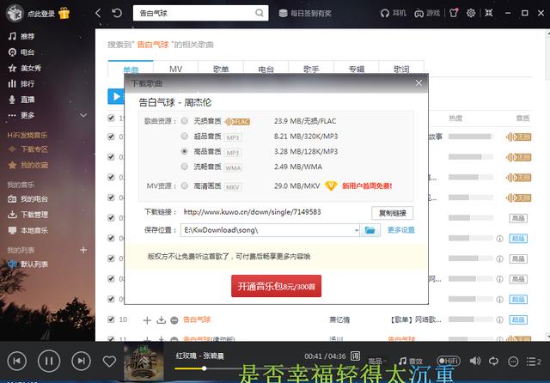This screenshot has height=383, width=550.
Task: Browse folder icon for save location
Action: [x=370, y=230]
